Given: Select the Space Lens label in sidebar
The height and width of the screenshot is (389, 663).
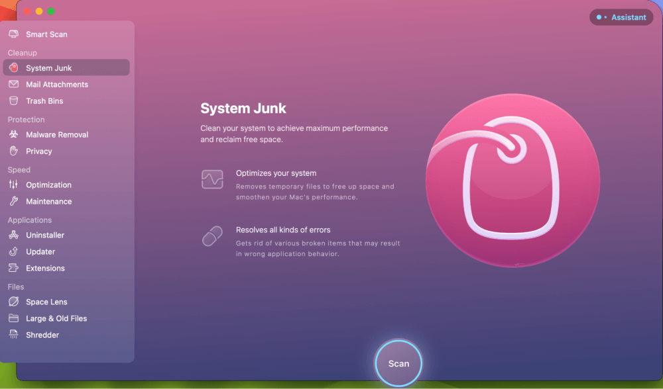Looking at the screenshot, I should point(46,302).
